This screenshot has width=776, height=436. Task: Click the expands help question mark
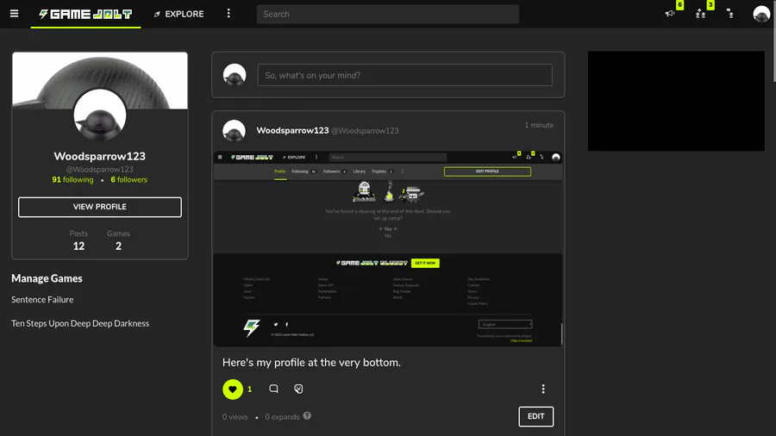pos(307,415)
